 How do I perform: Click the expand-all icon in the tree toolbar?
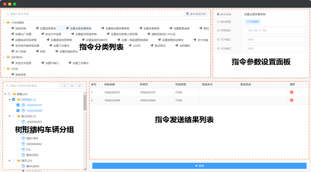pyautogui.click(x=72, y=86)
